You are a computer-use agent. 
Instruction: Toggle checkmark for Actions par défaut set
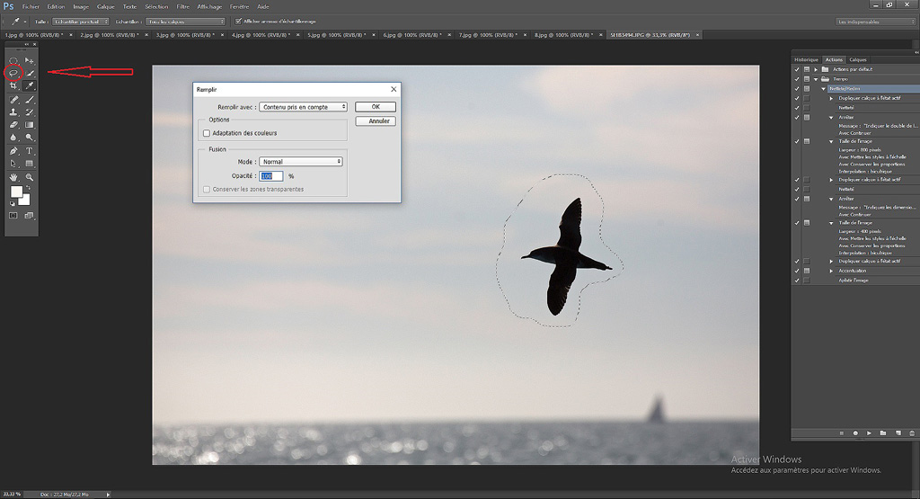coord(797,69)
